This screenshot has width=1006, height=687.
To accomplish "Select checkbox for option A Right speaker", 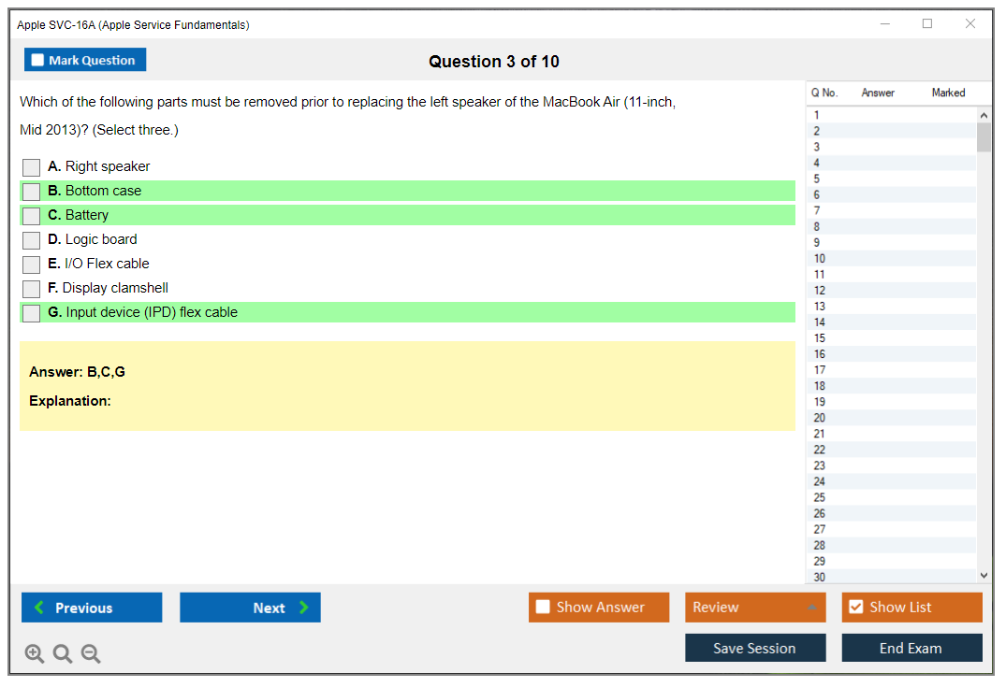I will coord(32,167).
